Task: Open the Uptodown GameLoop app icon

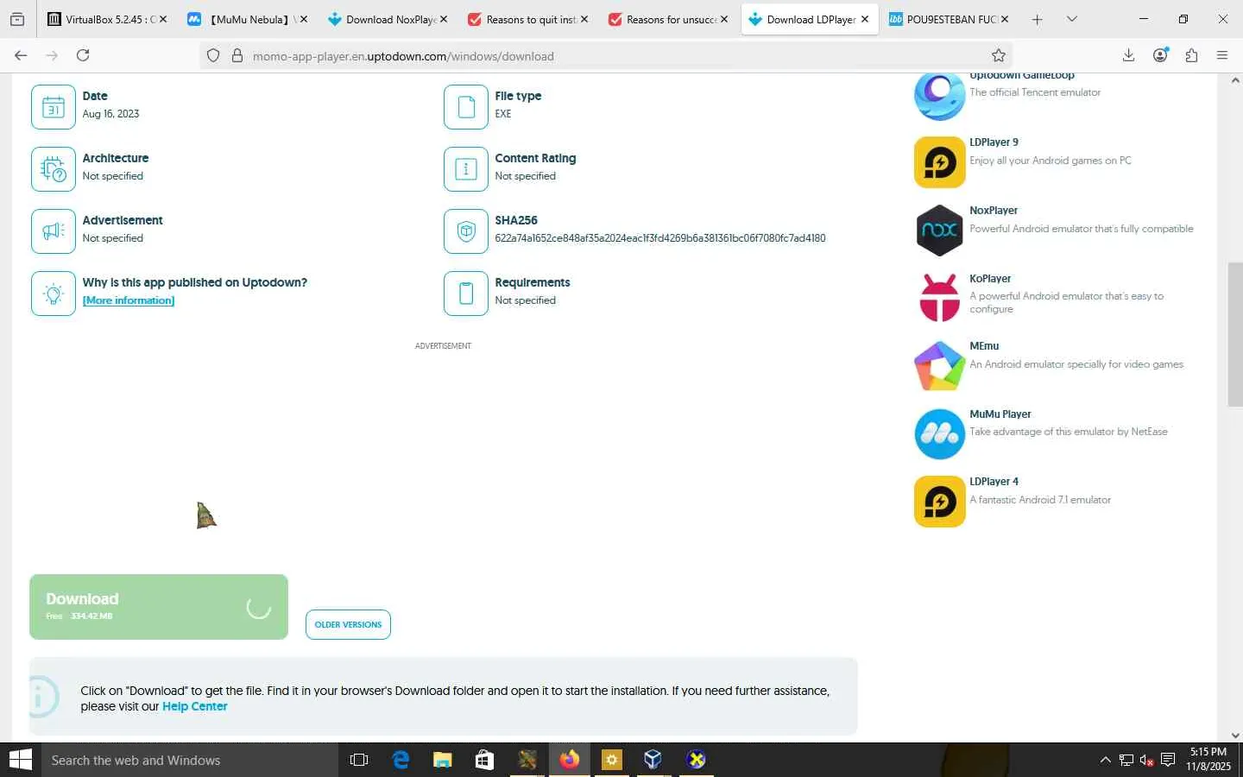Action: [x=939, y=96]
